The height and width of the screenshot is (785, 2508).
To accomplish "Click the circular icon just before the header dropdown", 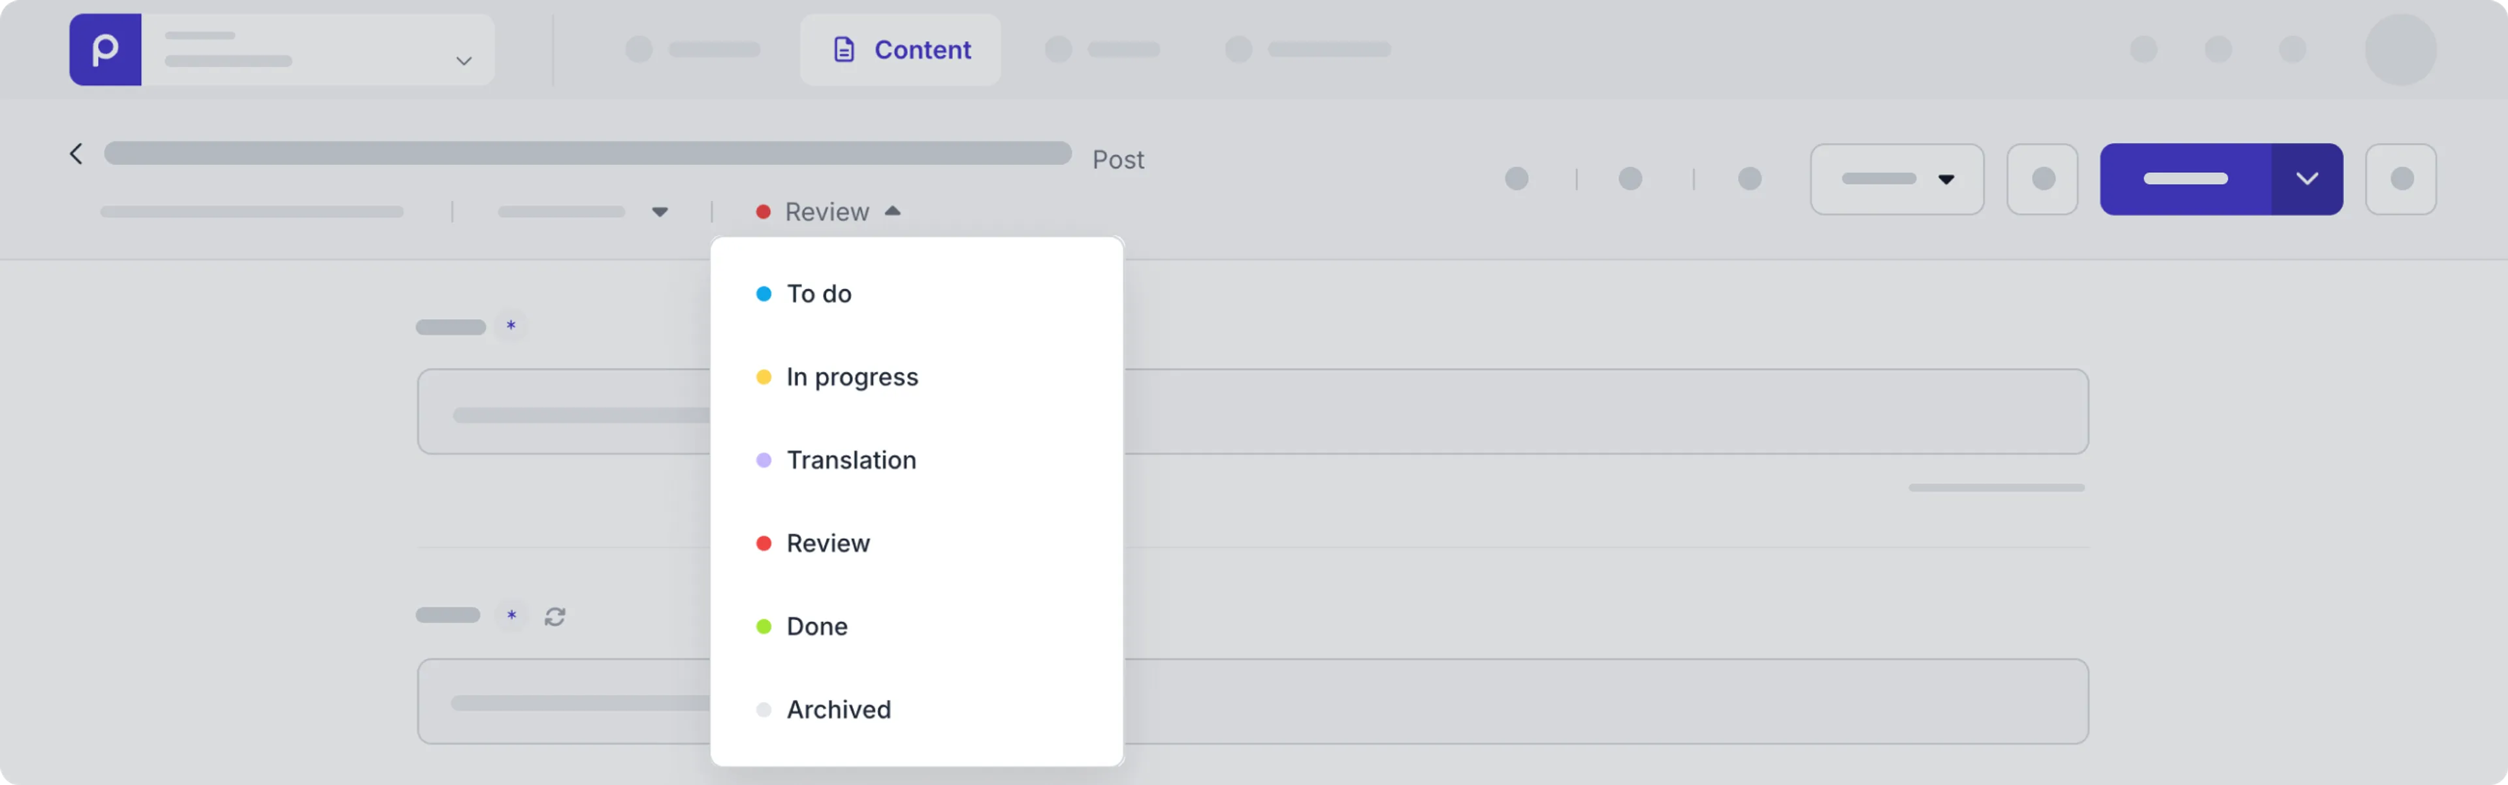I will [x=1750, y=179].
